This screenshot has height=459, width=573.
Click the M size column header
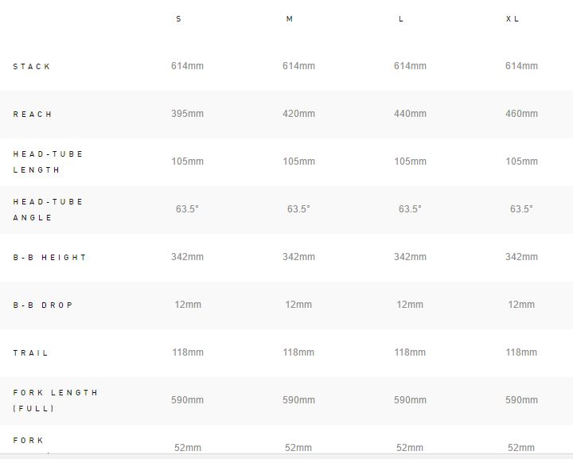290,19
